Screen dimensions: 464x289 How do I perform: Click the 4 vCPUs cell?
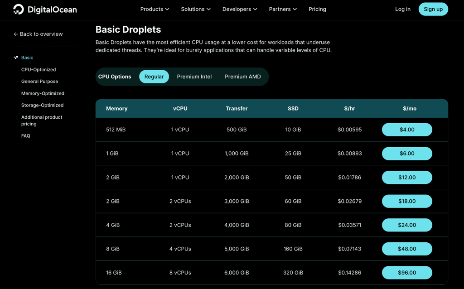(180, 249)
